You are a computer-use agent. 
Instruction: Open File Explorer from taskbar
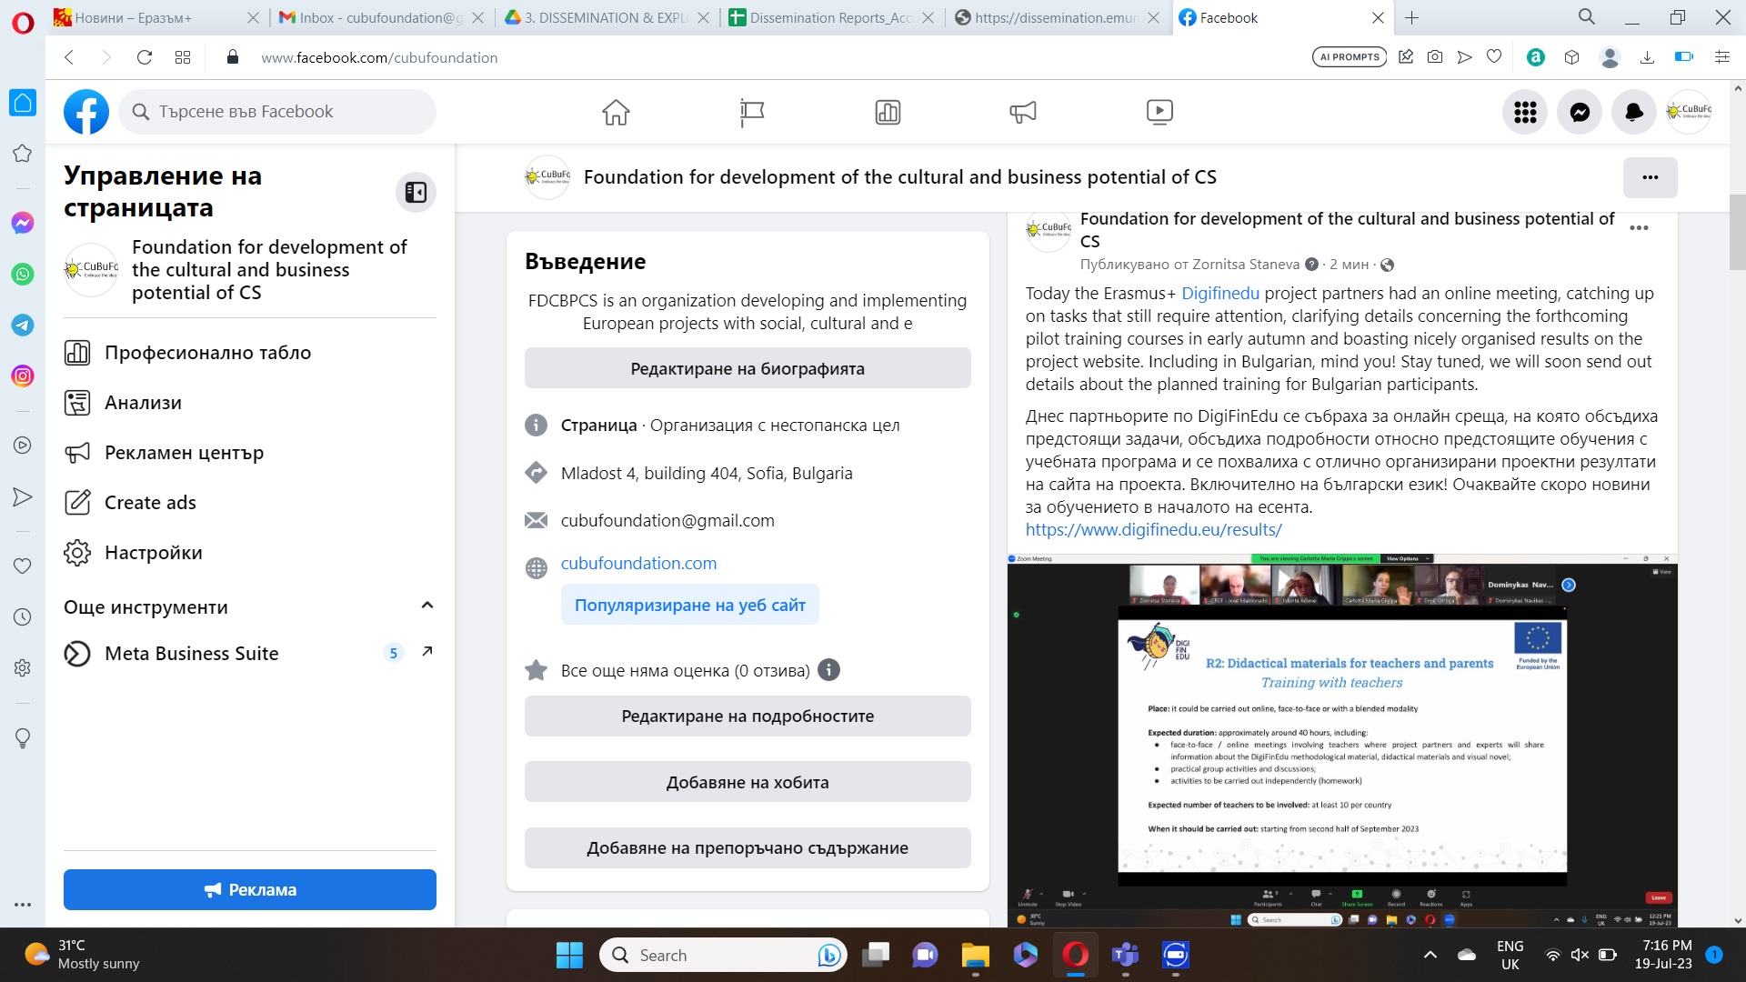coord(975,955)
